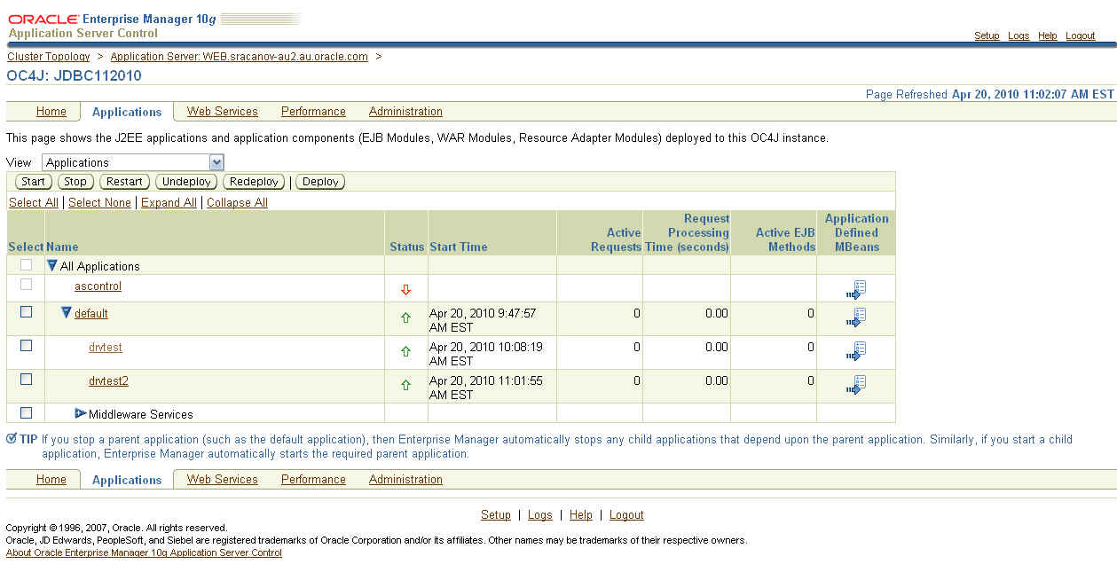Image resolution: width=1117 pixels, height=572 pixels.
Task: Open the bottom Web Services tab
Action: (x=222, y=479)
